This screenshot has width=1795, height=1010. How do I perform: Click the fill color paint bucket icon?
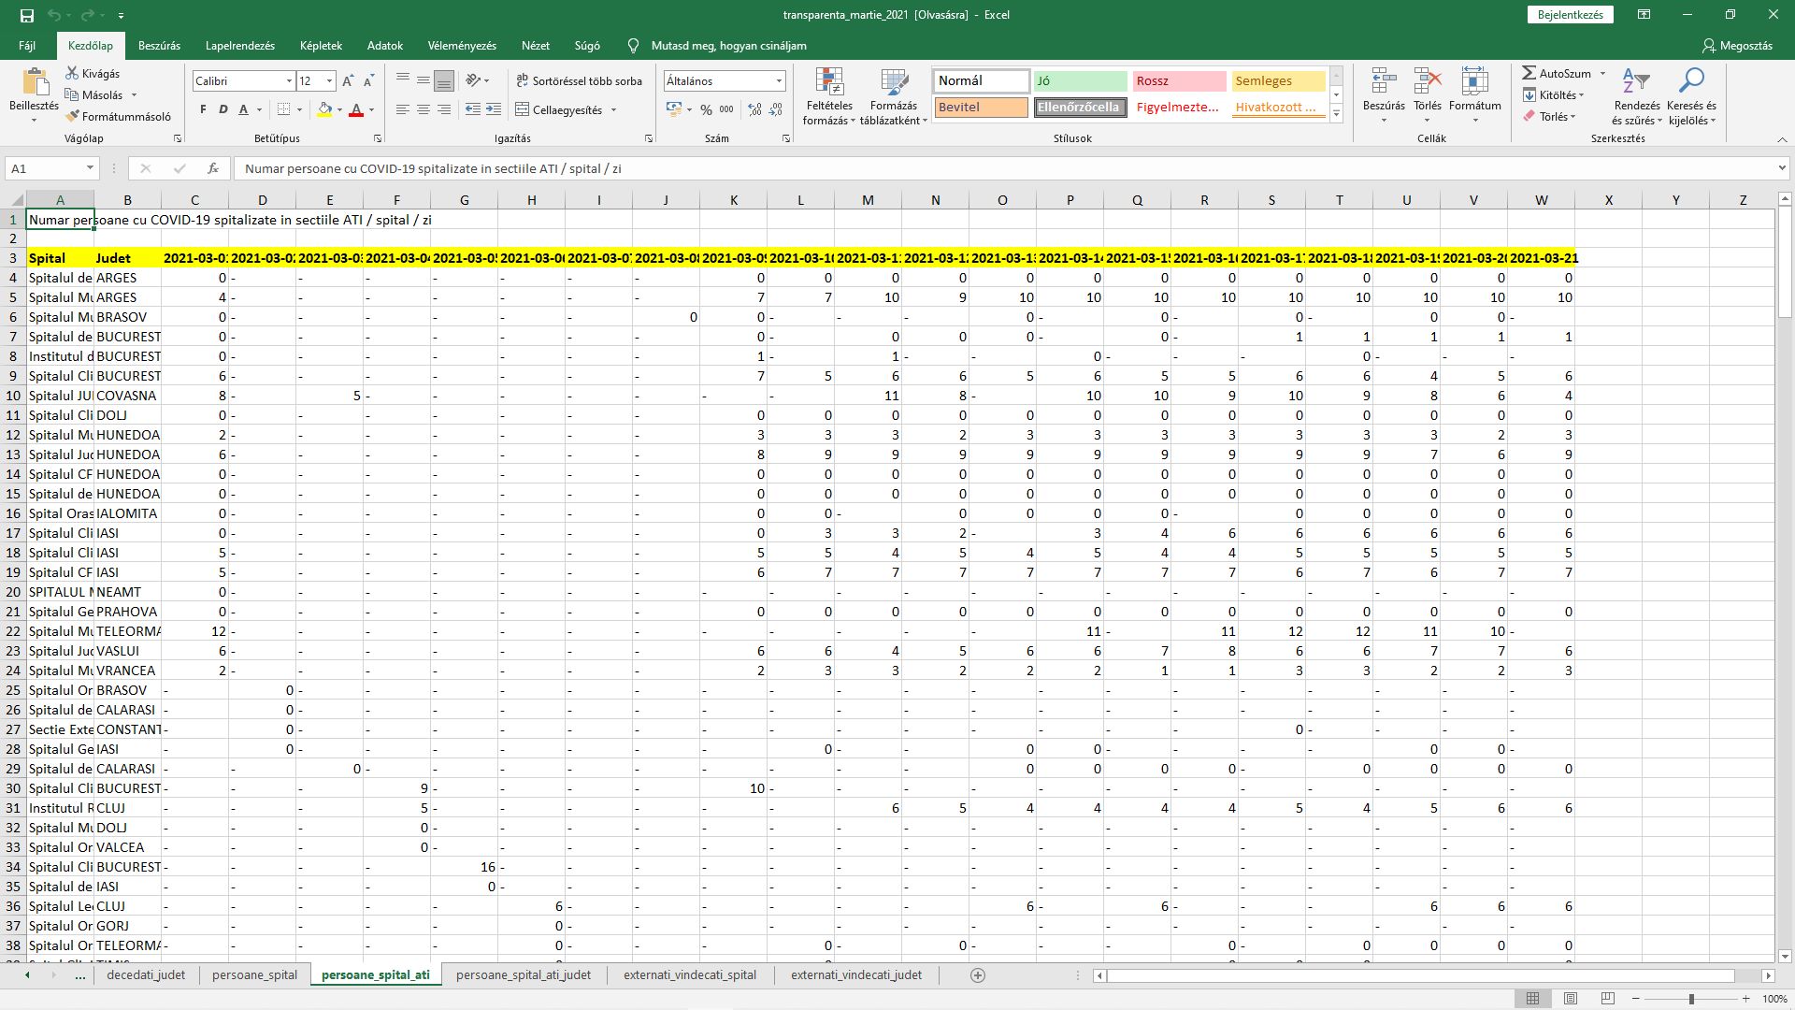324,109
